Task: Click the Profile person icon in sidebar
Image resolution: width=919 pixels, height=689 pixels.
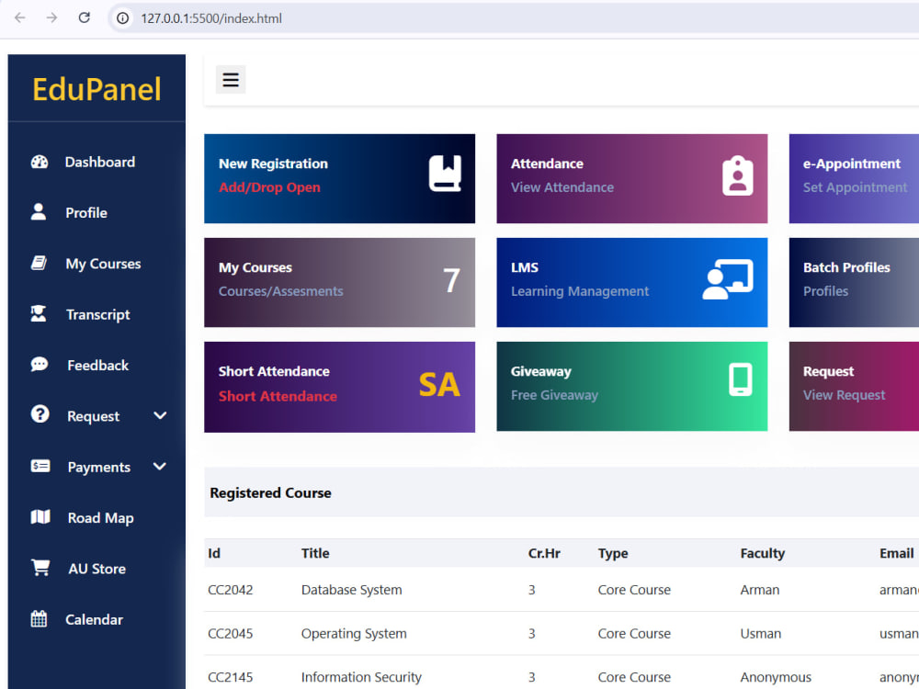Action: [39, 212]
